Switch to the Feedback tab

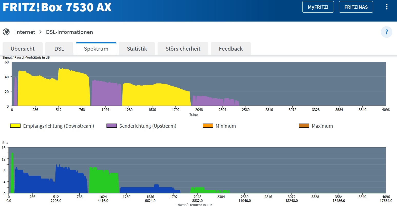pos(231,49)
